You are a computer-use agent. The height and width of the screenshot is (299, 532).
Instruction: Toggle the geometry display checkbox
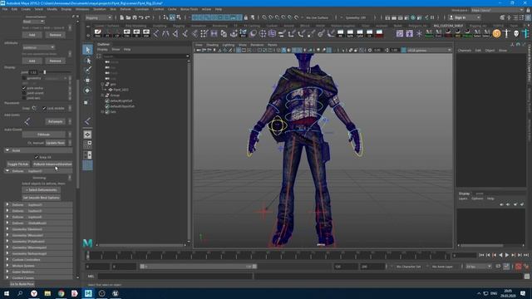pyautogui.click(x=24, y=78)
